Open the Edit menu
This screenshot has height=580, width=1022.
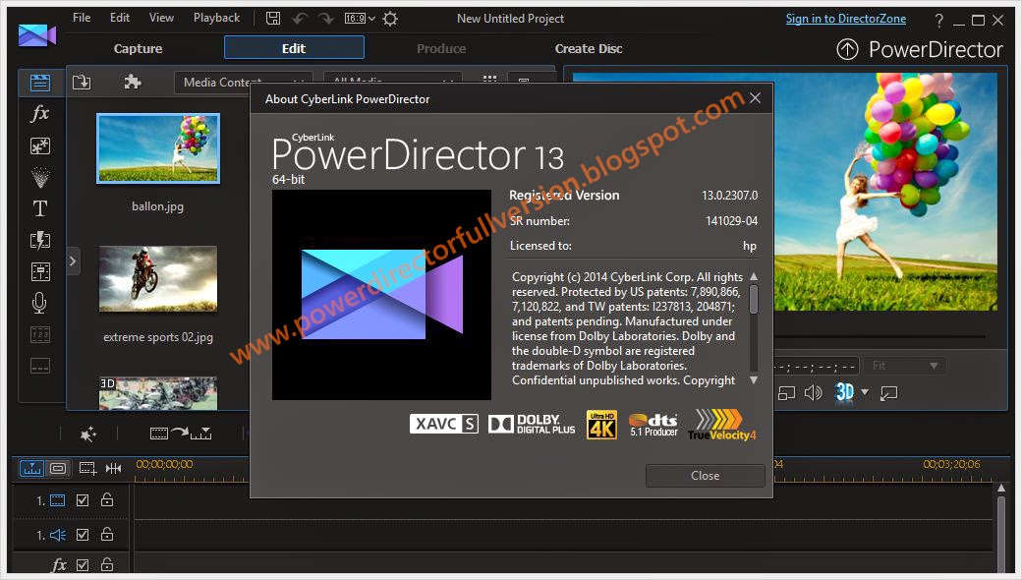click(119, 18)
